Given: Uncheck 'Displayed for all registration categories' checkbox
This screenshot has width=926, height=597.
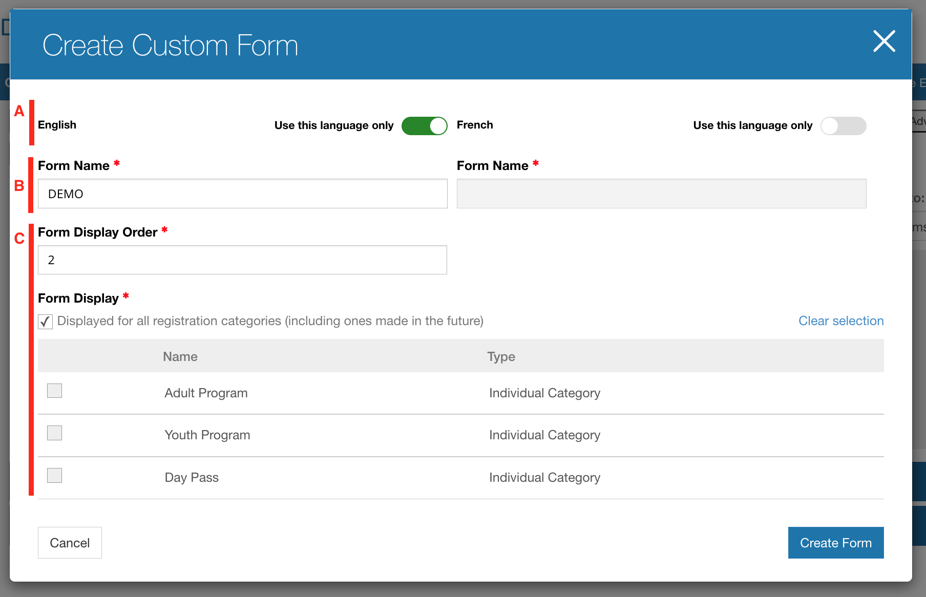Looking at the screenshot, I should point(46,322).
